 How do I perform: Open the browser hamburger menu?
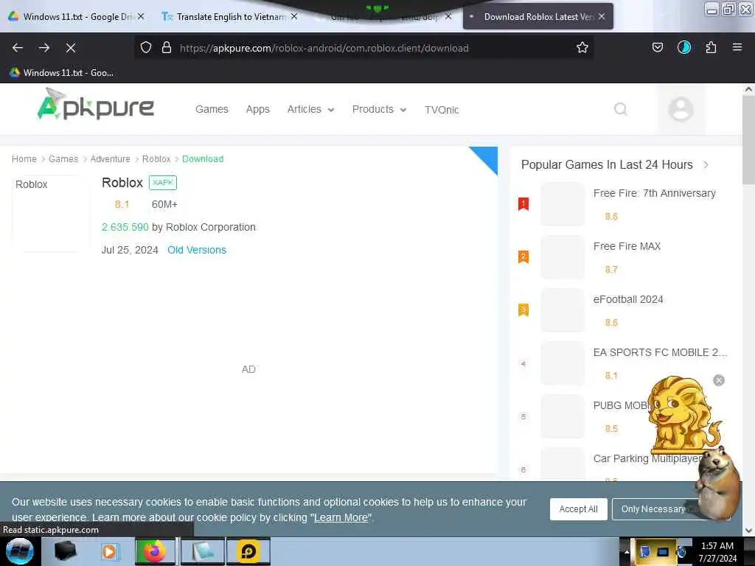click(x=737, y=47)
